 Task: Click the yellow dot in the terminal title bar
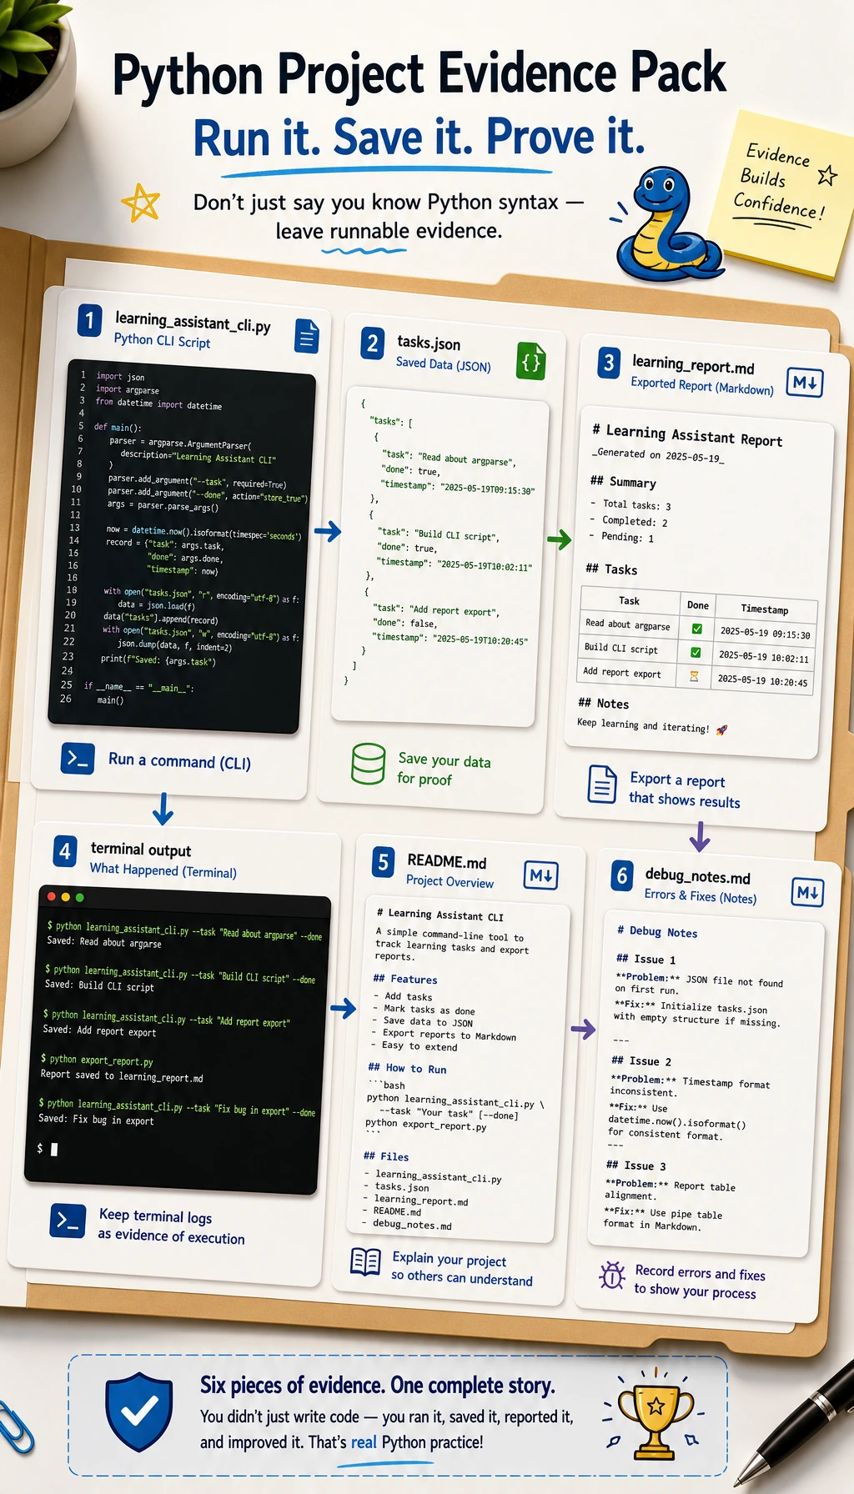[x=65, y=897]
